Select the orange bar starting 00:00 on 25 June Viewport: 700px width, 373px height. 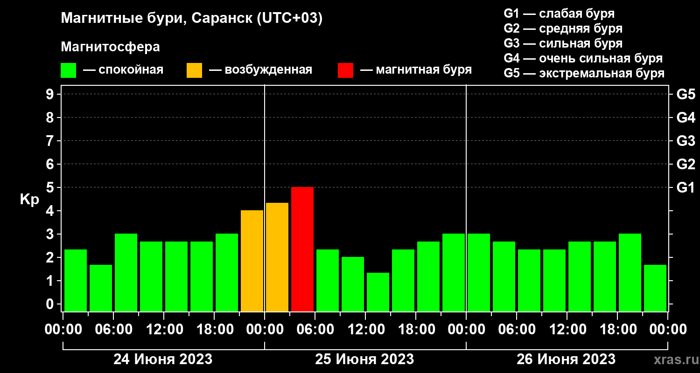tap(277, 257)
